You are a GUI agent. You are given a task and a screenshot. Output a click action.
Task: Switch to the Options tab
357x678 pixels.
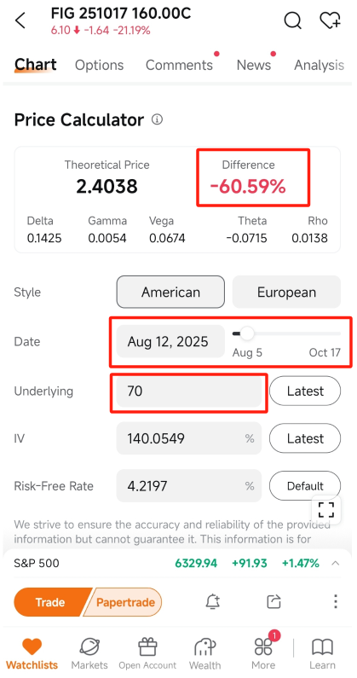pos(99,65)
